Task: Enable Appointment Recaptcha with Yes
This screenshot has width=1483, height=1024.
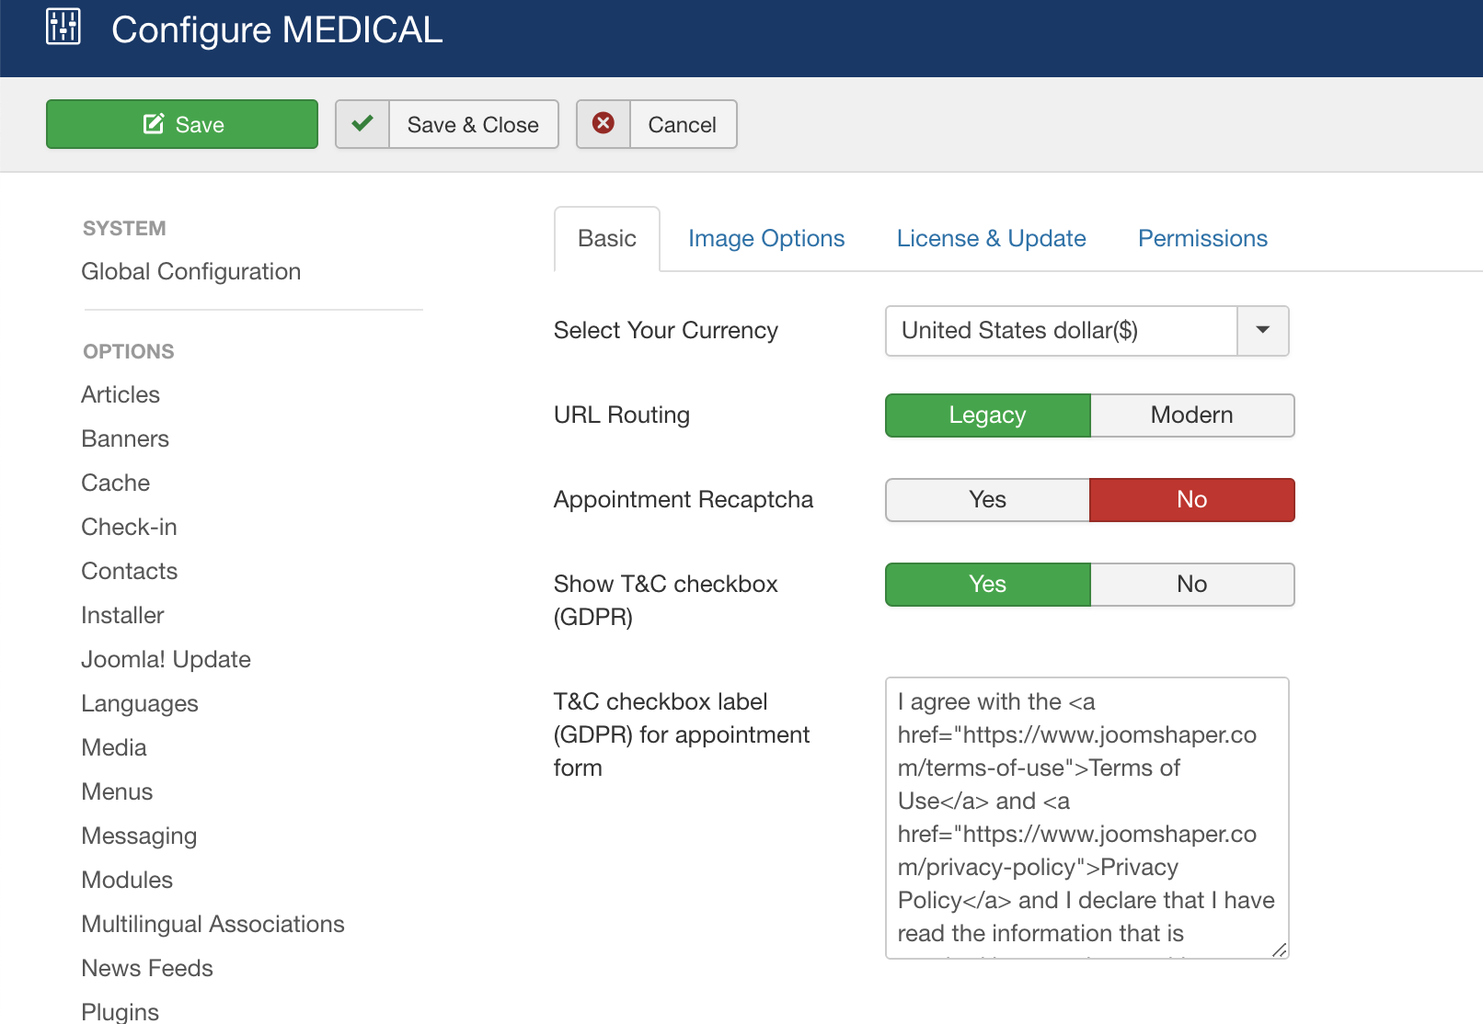Action: (987, 500)
